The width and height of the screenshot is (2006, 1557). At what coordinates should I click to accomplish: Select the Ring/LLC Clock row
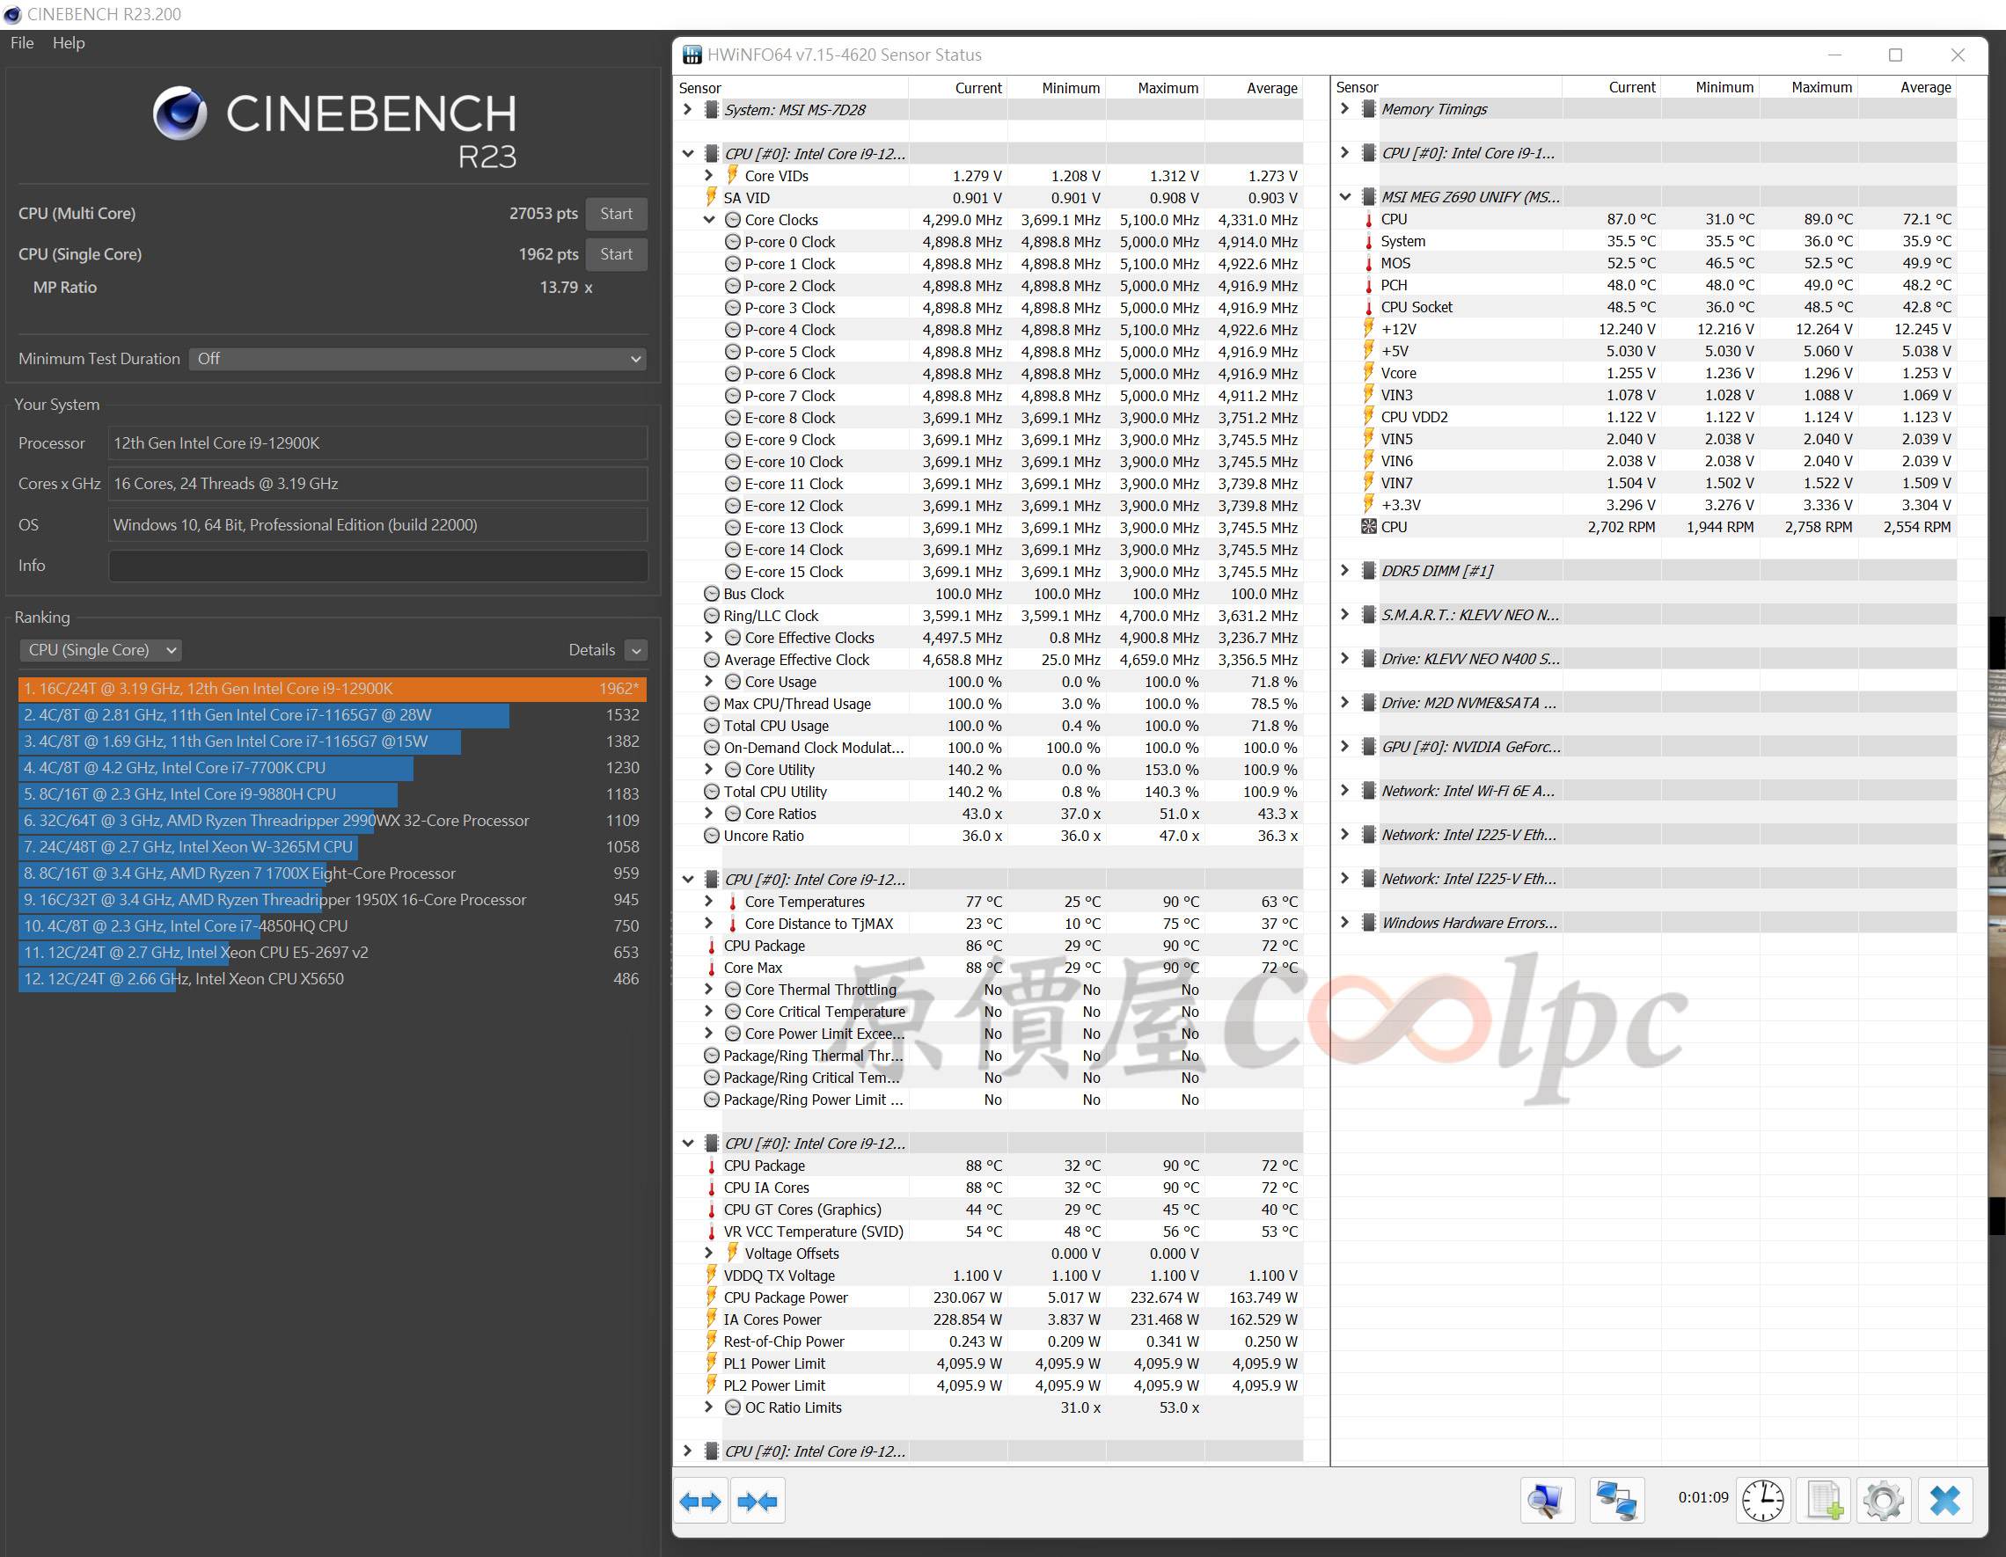coord(988,616)
